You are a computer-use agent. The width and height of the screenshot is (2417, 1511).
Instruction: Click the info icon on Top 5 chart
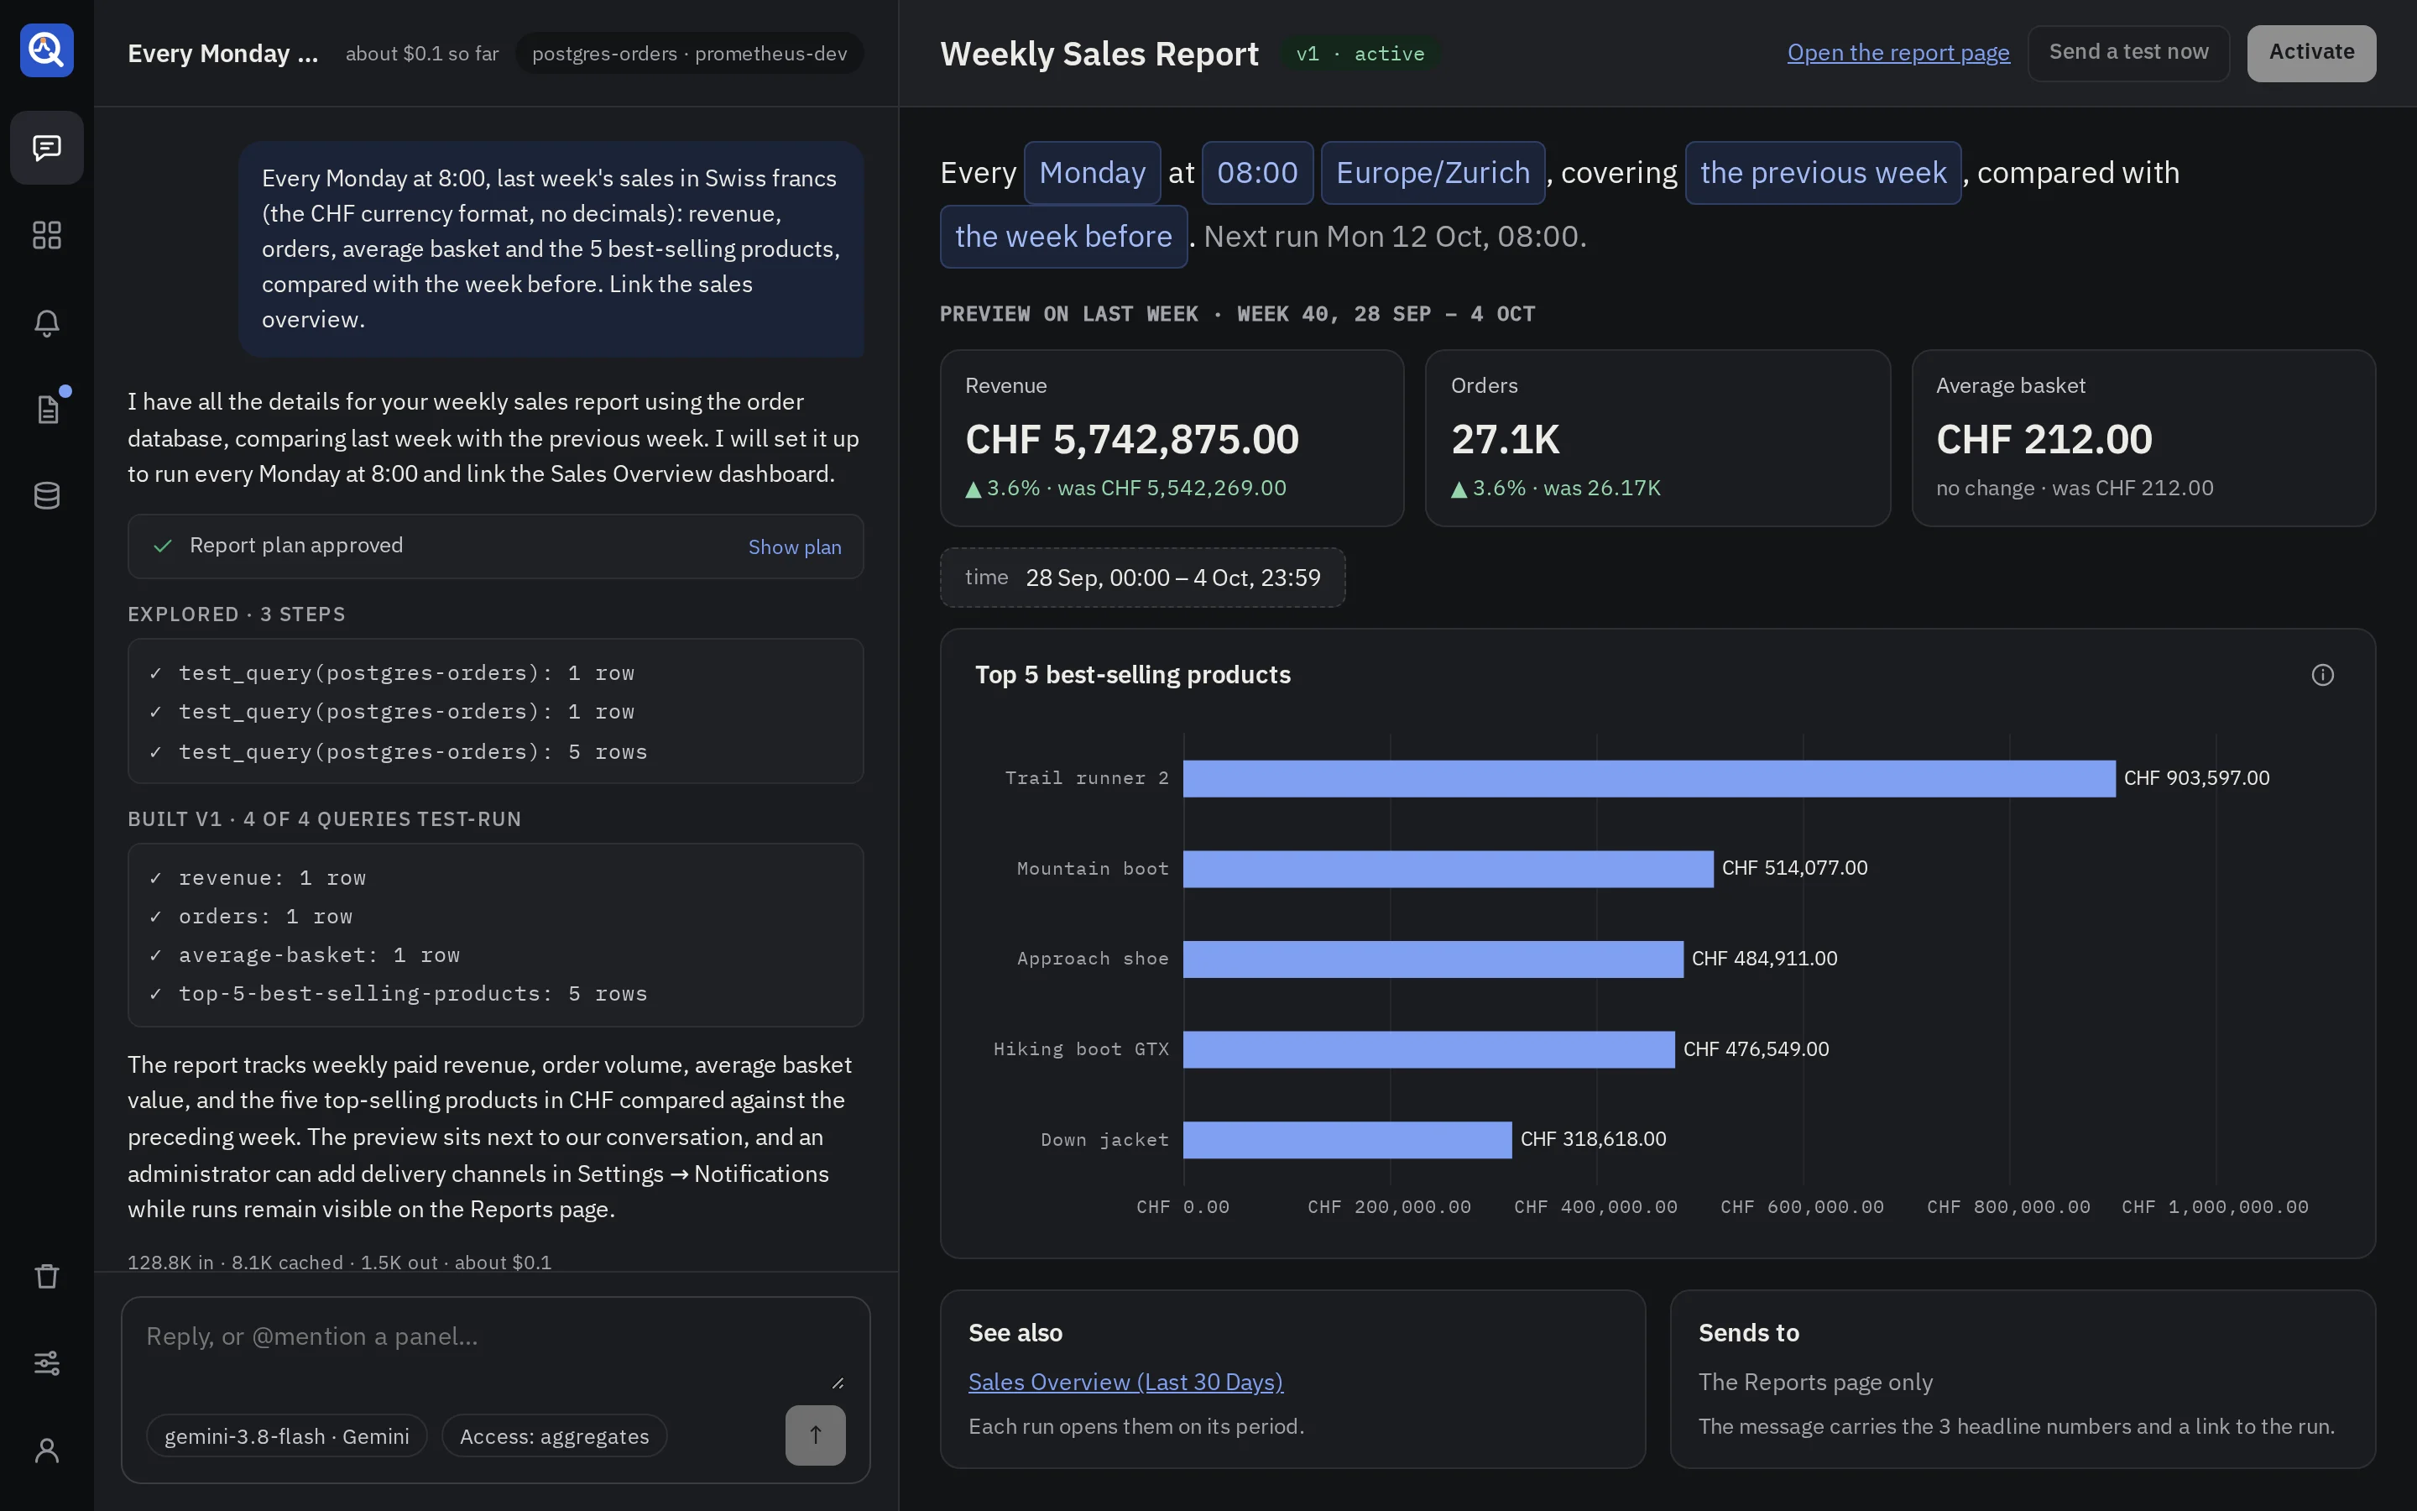[2322, 676]
